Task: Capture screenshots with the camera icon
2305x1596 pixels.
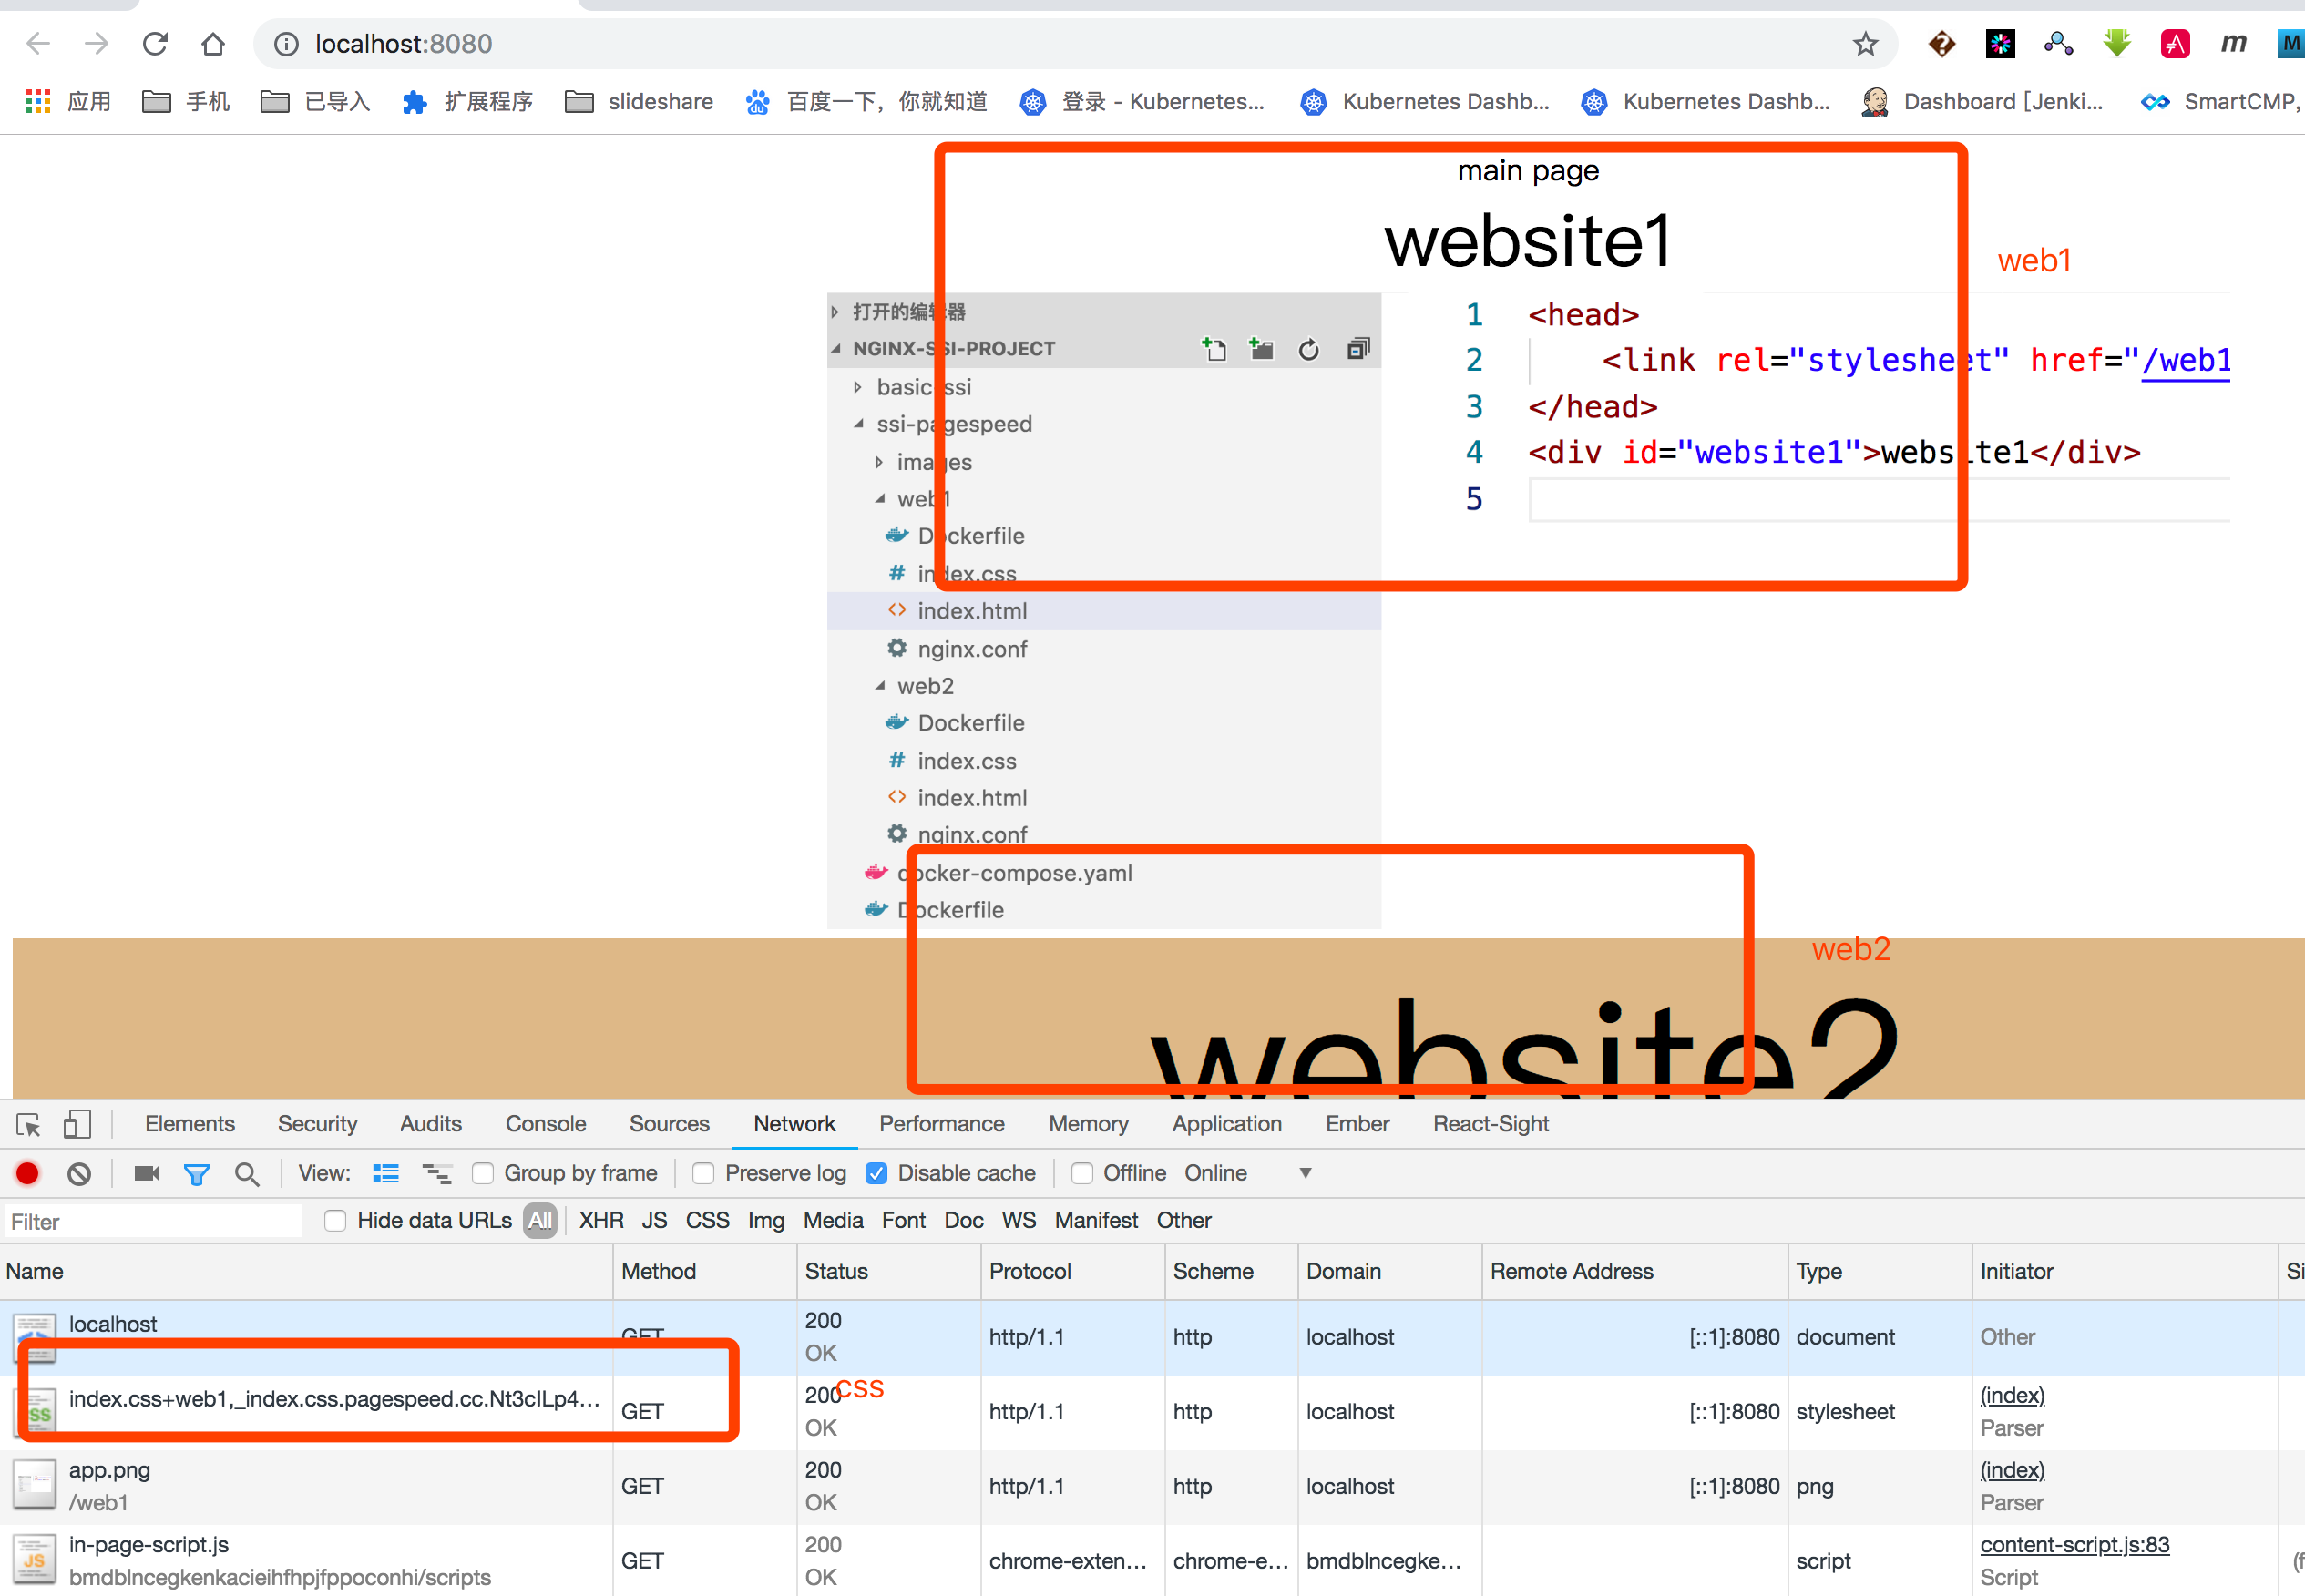Action: (x=147, y=1173)
